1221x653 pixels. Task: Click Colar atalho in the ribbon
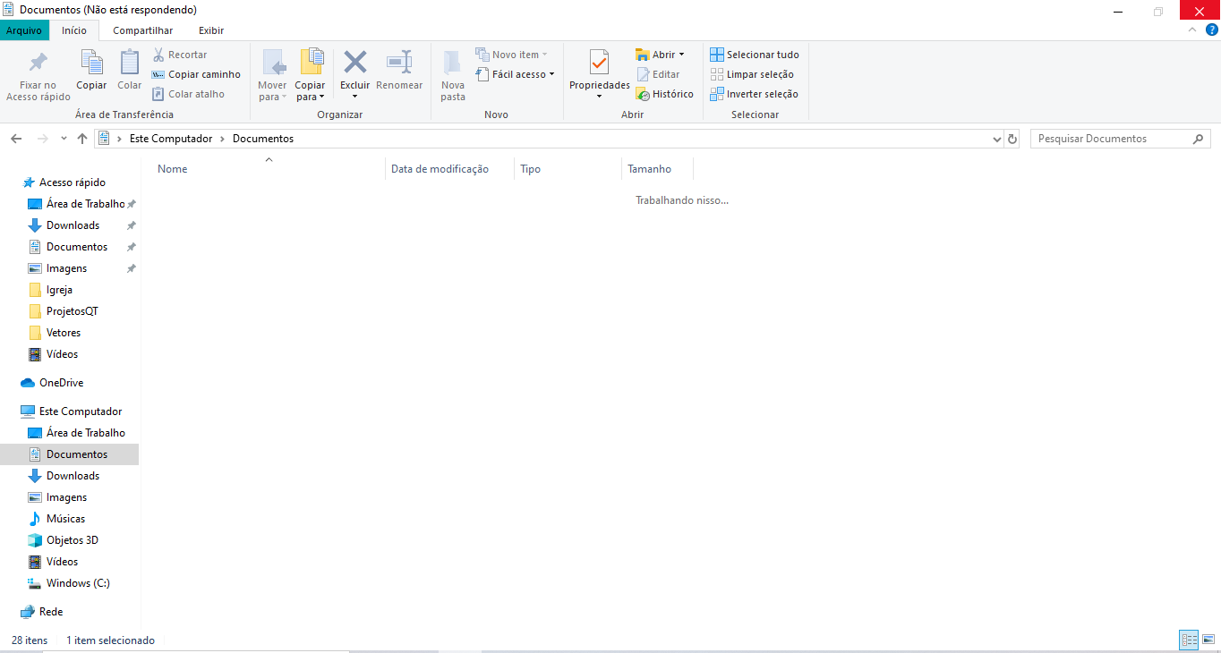coord(188,94)
